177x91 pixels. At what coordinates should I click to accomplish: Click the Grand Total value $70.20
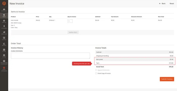point(171,67)
